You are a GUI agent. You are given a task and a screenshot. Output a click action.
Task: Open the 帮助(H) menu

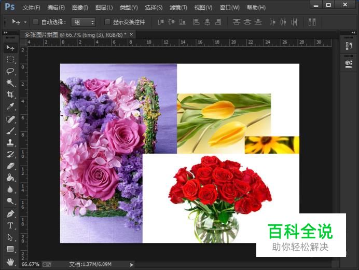tap(256, 8)
